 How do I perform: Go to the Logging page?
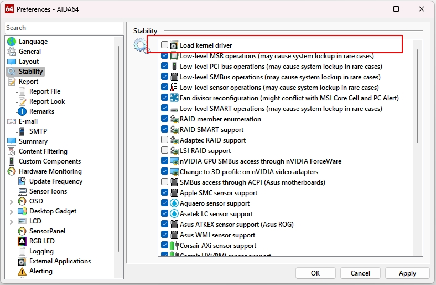pos(41,251)
